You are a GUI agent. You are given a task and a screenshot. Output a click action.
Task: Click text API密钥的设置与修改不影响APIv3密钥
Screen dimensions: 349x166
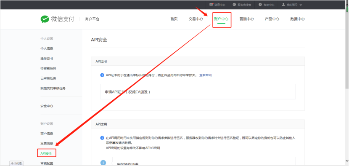pyautogui.click(x=133, y=148)
